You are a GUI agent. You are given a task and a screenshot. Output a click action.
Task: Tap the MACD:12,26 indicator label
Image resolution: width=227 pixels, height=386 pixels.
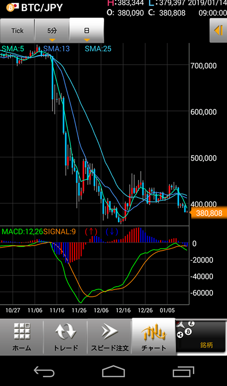coord(22,232)
